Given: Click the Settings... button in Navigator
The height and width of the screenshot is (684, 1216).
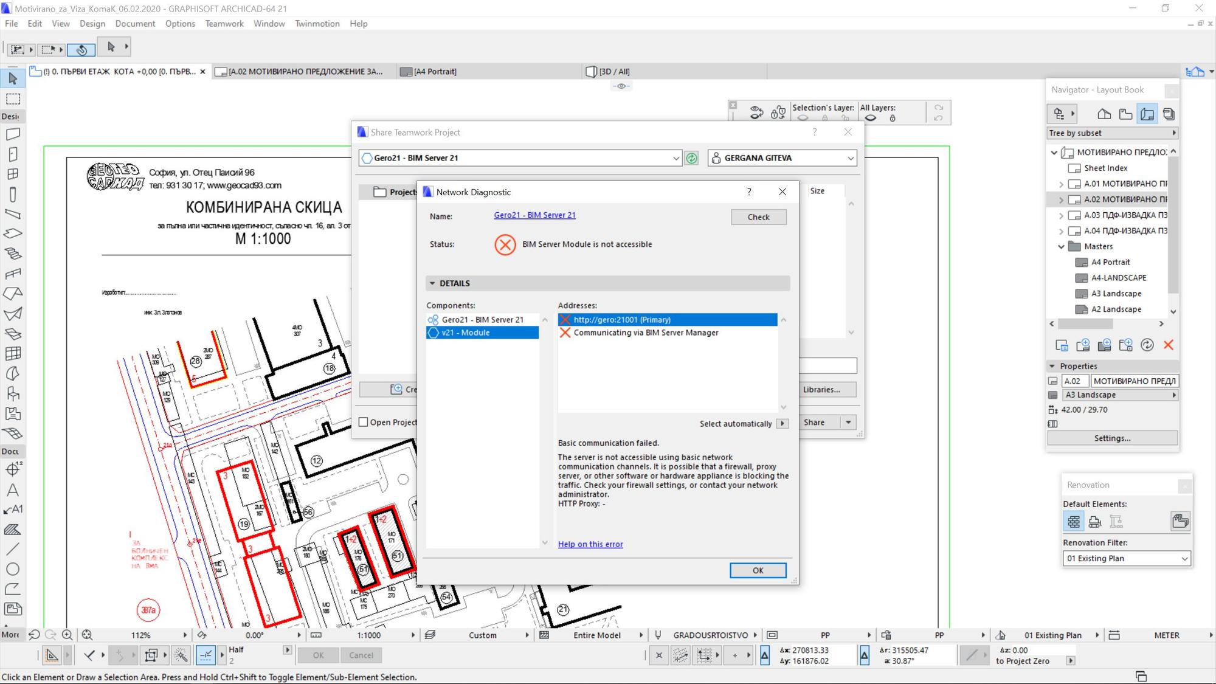Looking at the screenshot, I should point(1112,438).
